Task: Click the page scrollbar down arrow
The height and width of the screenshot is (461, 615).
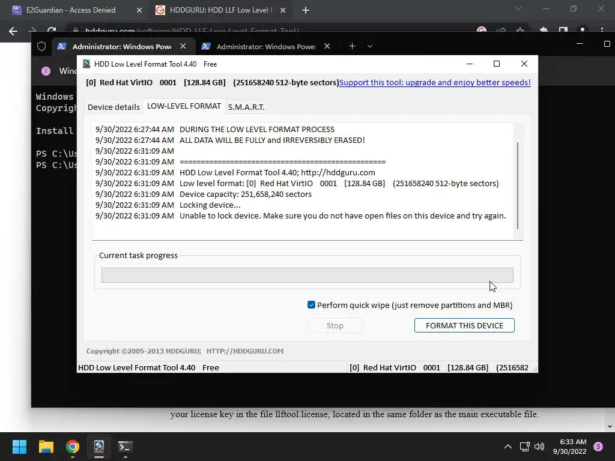Action: (610, 427)
